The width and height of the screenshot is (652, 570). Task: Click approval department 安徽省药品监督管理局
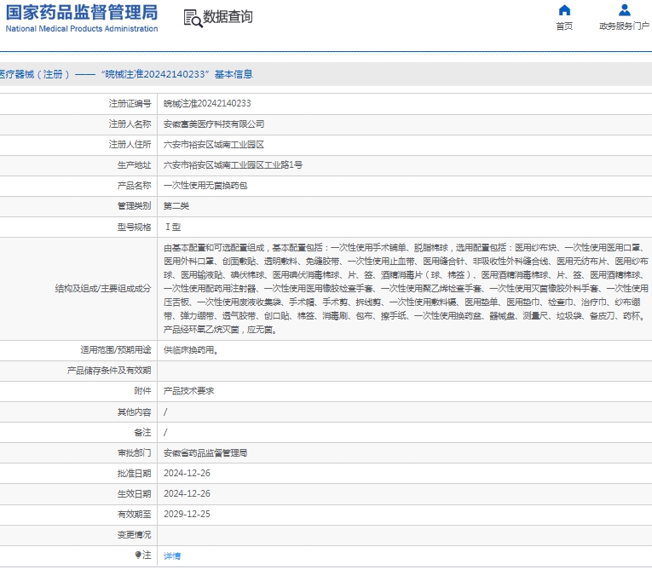pyautogui.click(x=205, y=452)
